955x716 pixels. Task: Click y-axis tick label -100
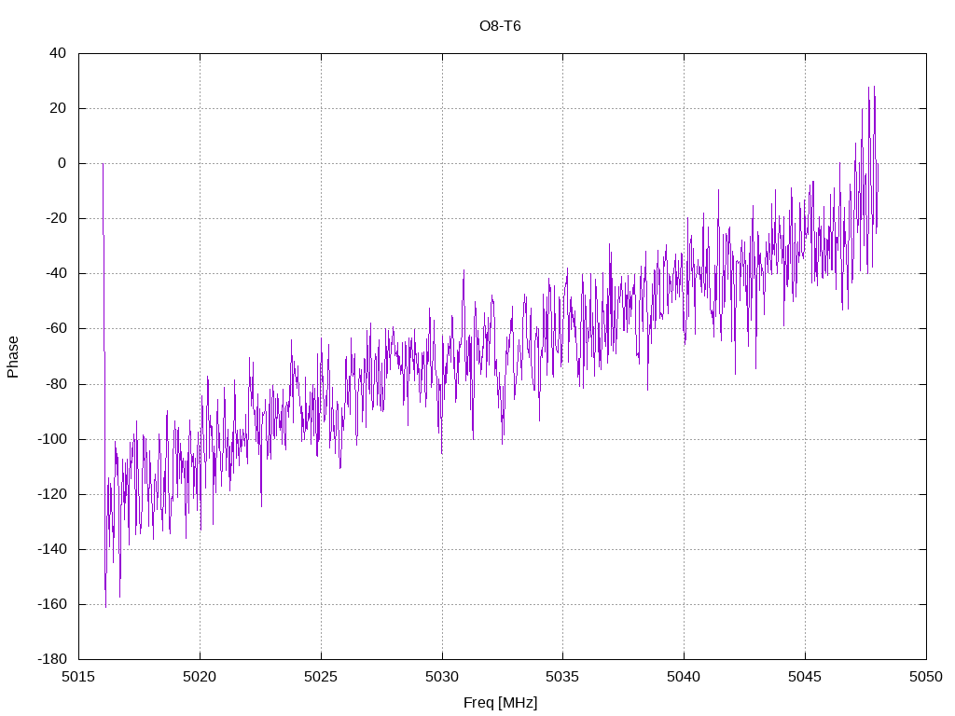[x=52, y=439]
